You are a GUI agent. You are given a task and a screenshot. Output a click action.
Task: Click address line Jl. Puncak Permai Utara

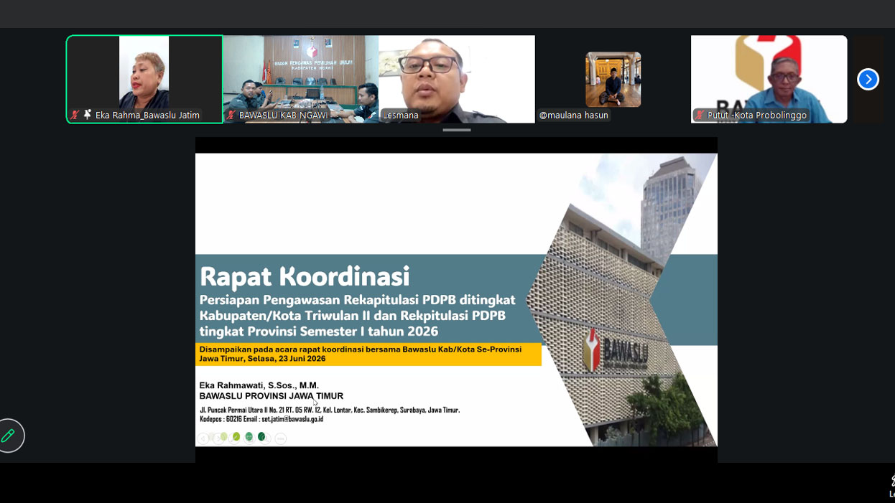[x=330, y=410]
